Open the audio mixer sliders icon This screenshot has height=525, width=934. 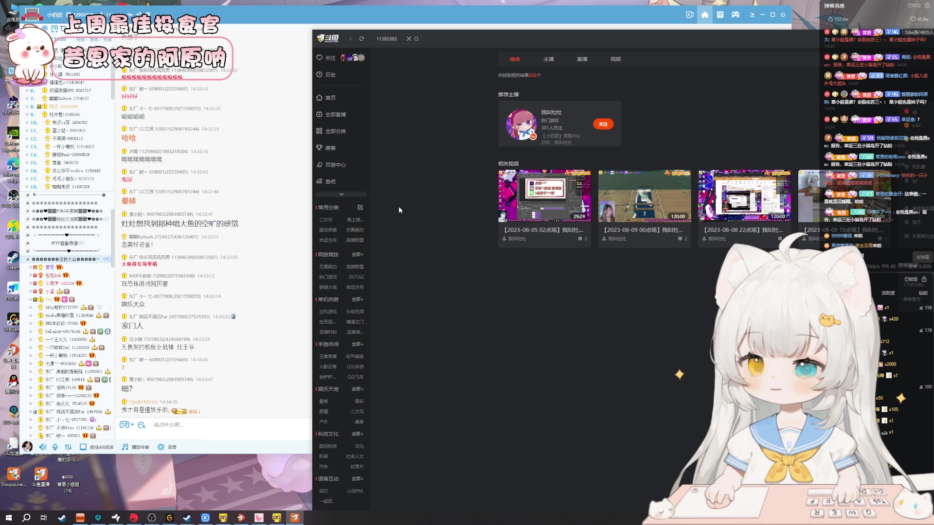(68, 447)
